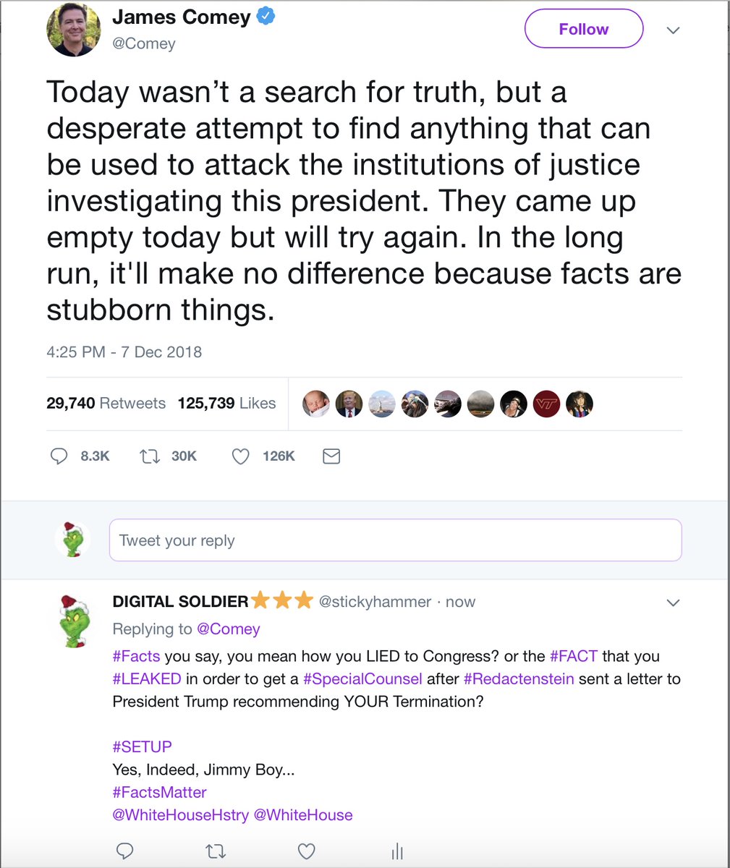
Task: Click into the Tweet your reply field
Action: pos(395,540)
